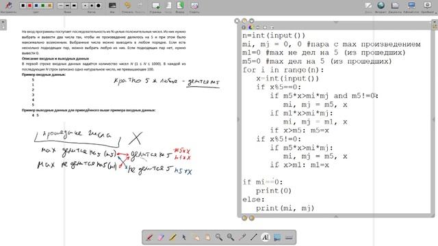The width and height of the screenshot is (438, 246).
Task: Switch to Board mode
Action: point(368,5)
